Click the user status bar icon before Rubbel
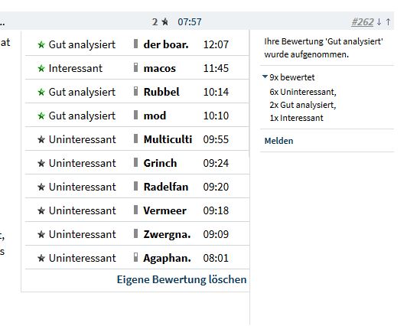 tap(135, 91)
